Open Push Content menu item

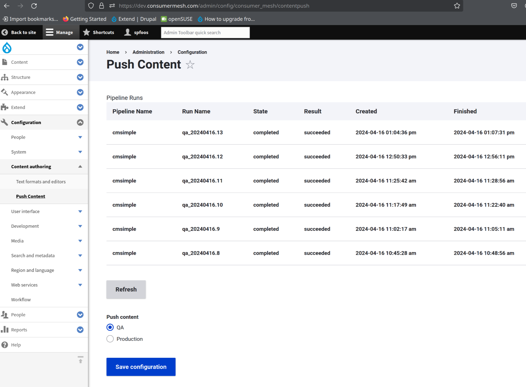(31, 196)
